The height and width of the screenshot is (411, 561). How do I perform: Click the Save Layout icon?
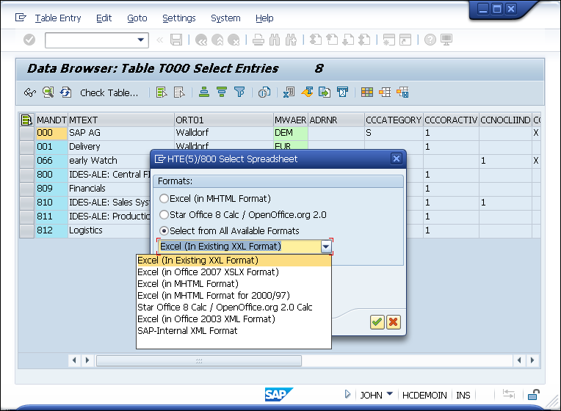point(402,92)
